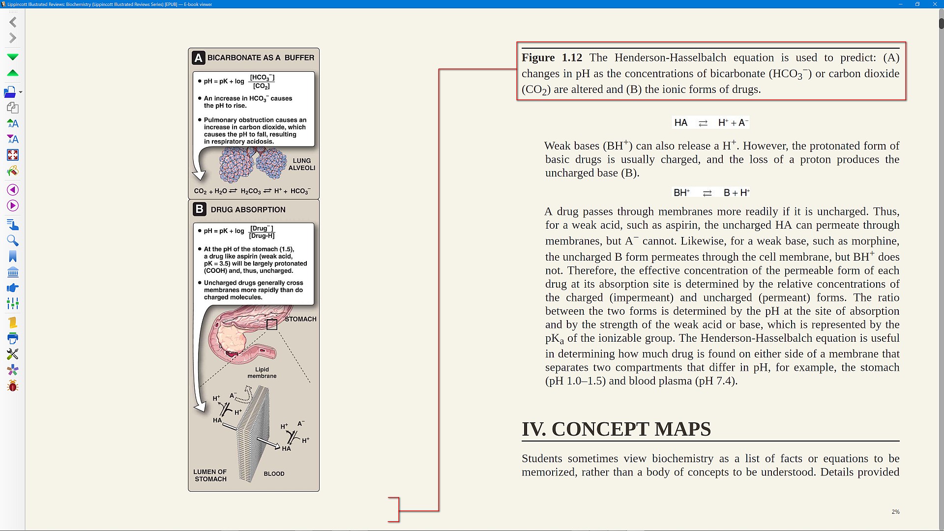The height and width of the screenshot is (531, 944).
Task: Switch color scheme with the paint icon
Action: pyautogui.click(x=13, y=171)
